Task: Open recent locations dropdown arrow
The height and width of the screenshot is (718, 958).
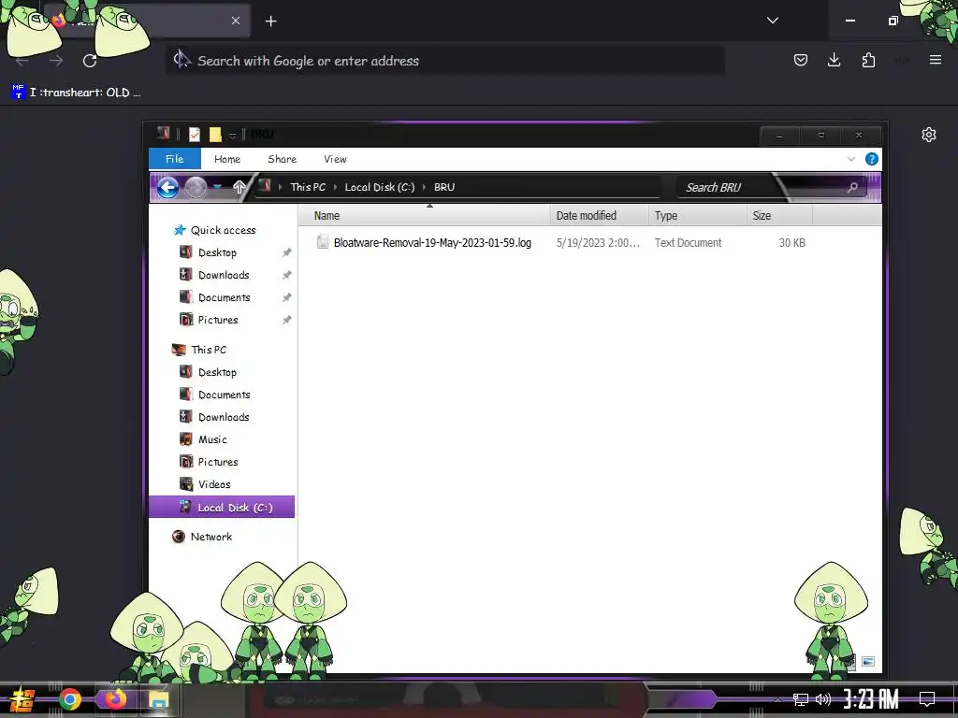Action: pos(217,187)
